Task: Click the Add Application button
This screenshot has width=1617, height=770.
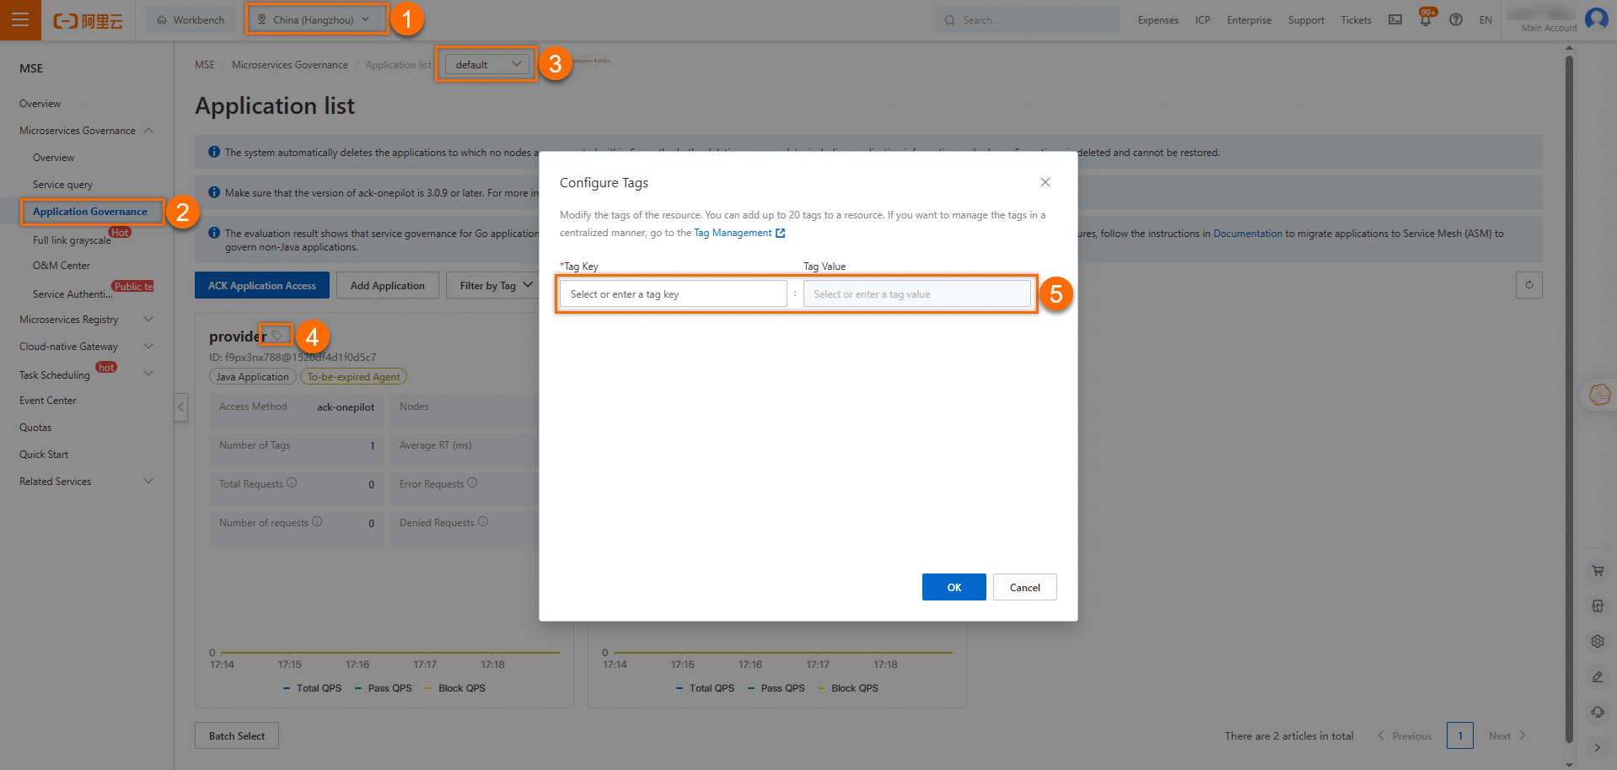Action: (x=388, y=286)
